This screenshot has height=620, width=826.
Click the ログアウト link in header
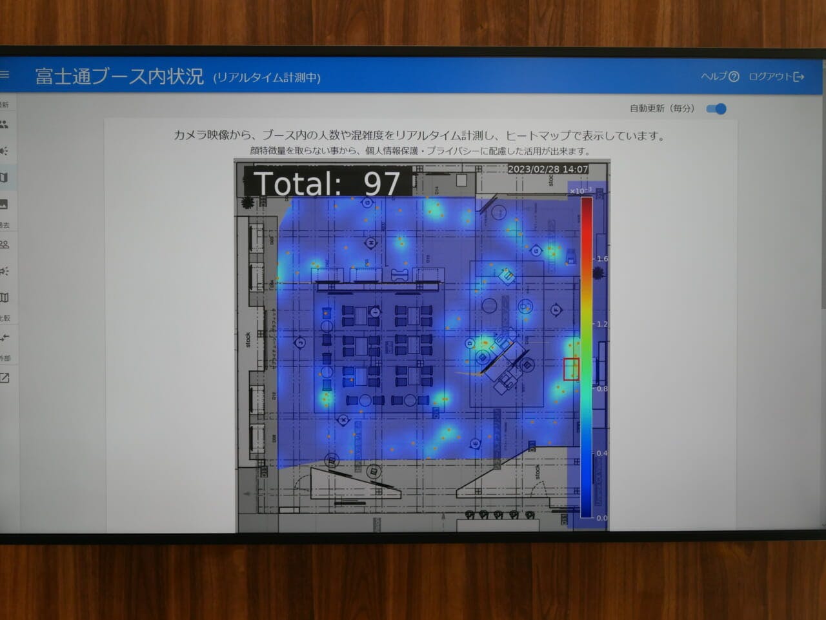click(x=771, y=77)
